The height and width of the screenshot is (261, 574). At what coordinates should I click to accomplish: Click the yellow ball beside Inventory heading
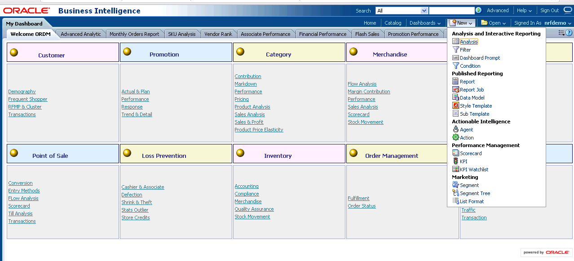(240, 153)
